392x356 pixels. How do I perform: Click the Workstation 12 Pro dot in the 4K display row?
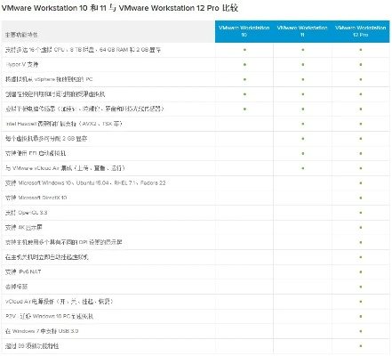(x=361, y=228)
